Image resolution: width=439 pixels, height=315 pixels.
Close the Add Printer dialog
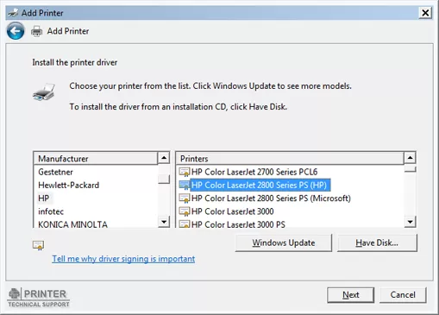(x=425, y=13)
